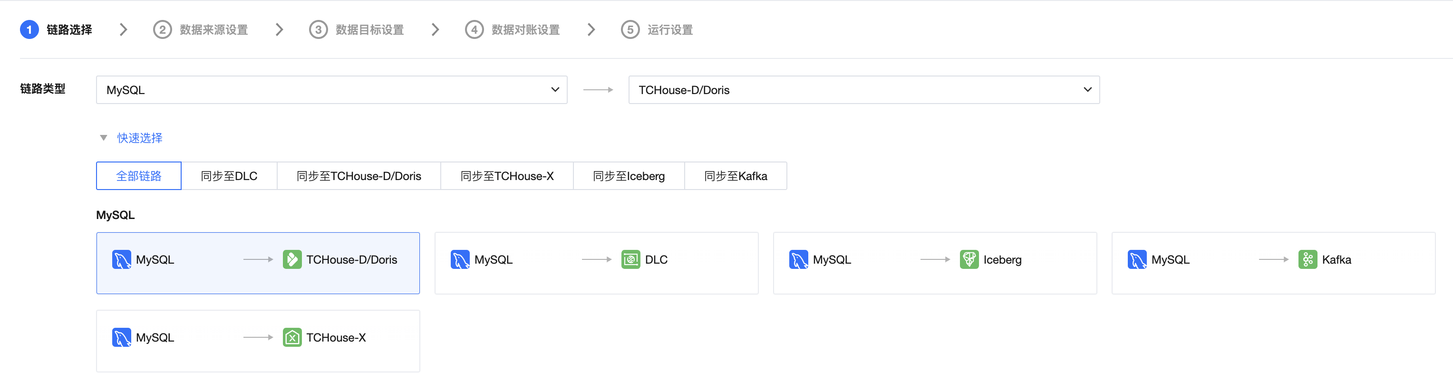Click the Kafka text in the card
The image size is (1453, 381).
tap(1336, 259)
